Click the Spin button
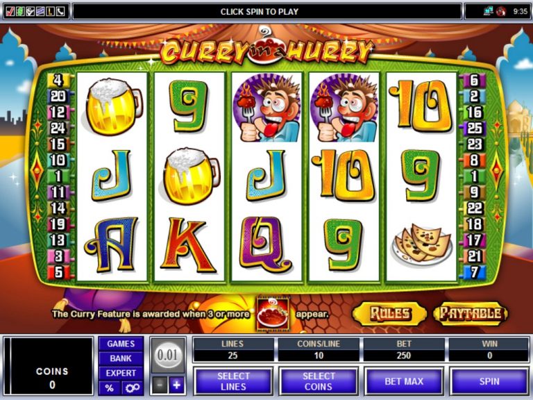This screenshot has width=533, height=400. 489,381
